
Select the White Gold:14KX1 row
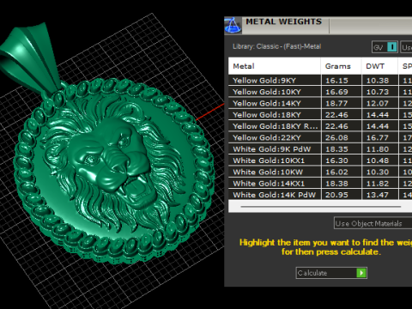coord(320,184)
